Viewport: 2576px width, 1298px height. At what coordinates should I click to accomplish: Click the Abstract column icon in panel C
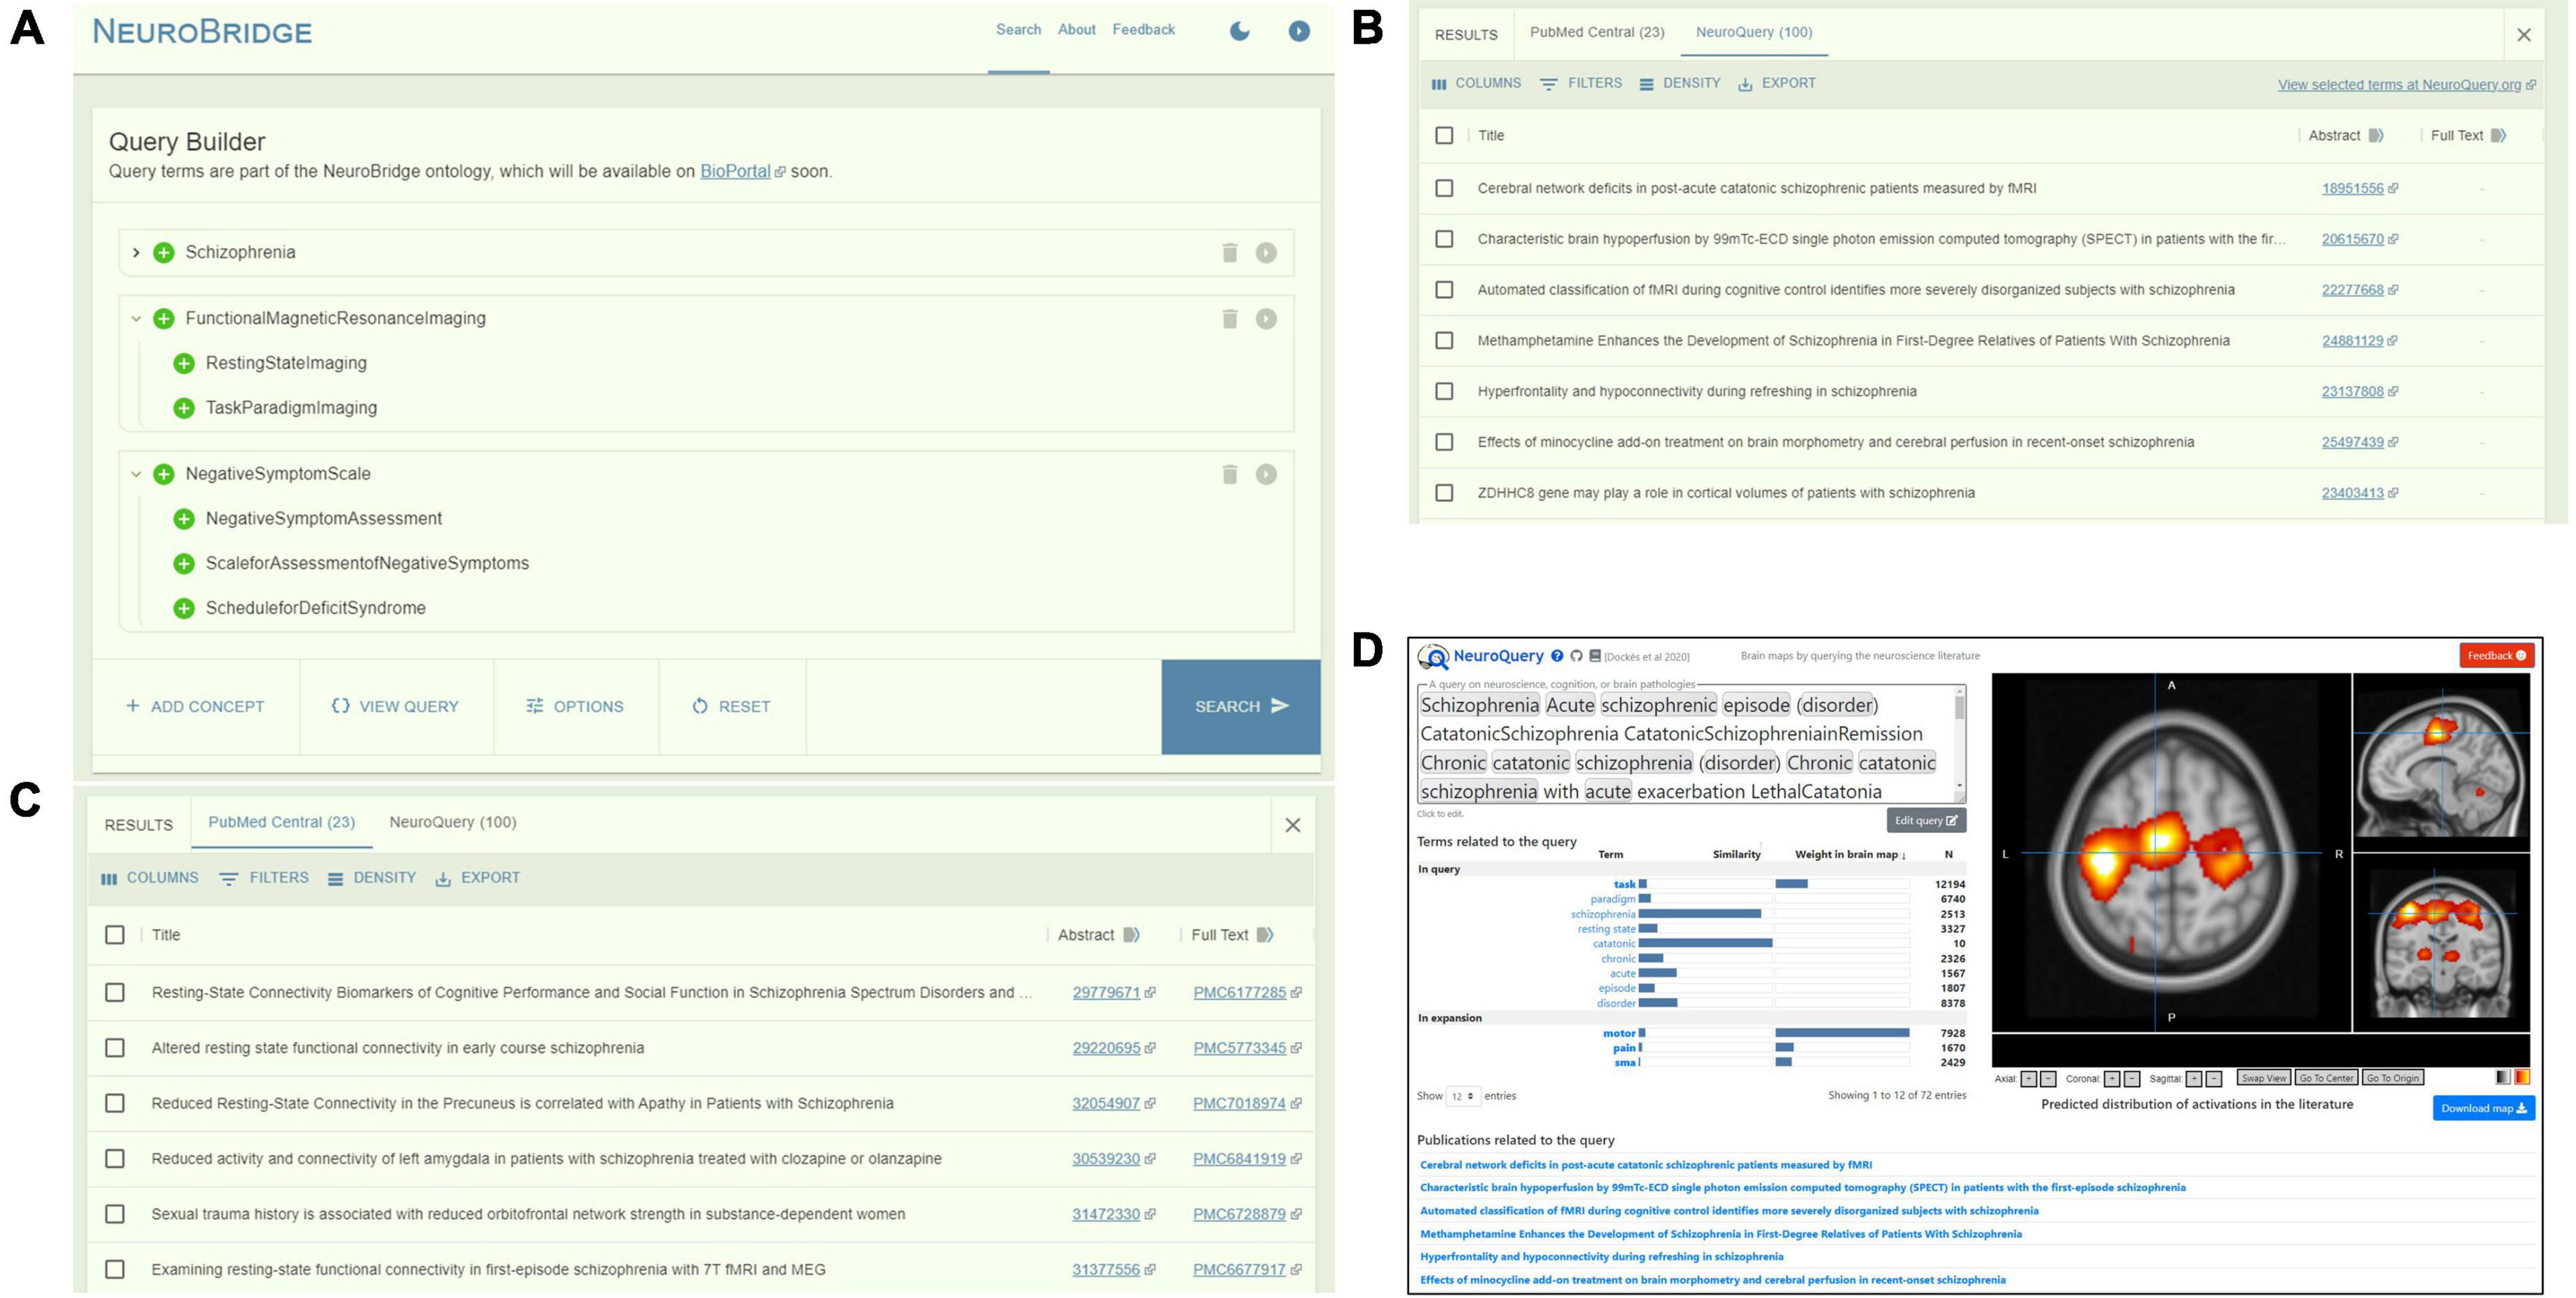(x=1131, y=935)
